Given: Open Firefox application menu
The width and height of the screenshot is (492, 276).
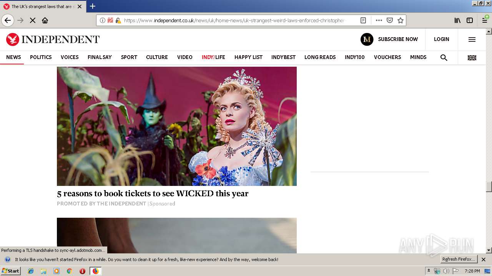Looking at the screenshot, I should pyautogui.click(x=485, y=20).
